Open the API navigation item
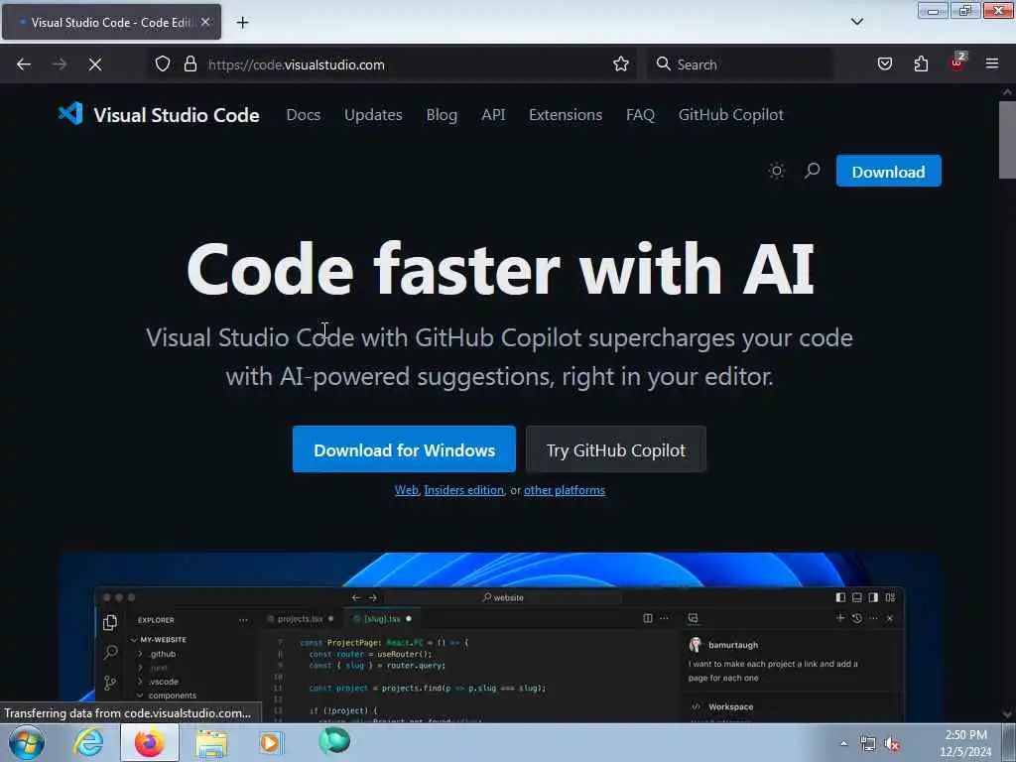 click(493, 115)
